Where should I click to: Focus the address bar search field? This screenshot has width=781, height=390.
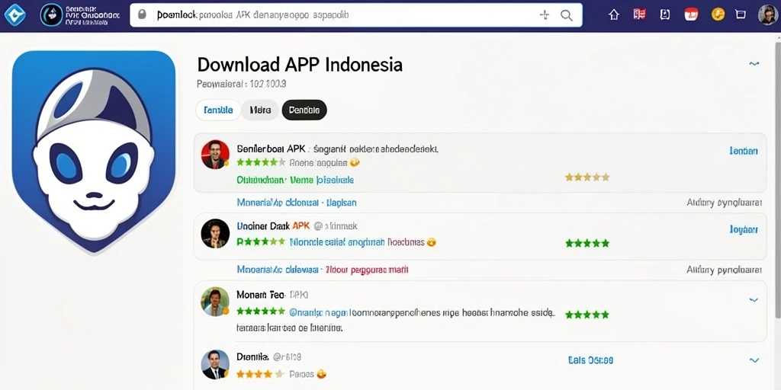[x=356, y=15]
